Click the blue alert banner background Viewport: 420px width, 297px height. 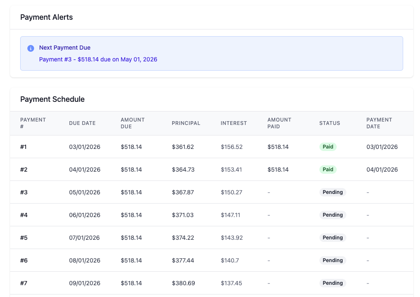(253, 53)
